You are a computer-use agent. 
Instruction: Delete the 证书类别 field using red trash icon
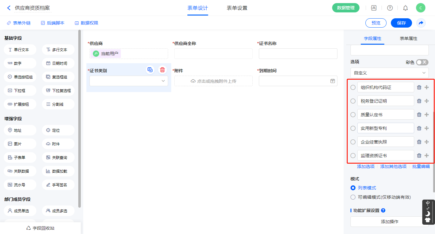click(x=162, y=70)
